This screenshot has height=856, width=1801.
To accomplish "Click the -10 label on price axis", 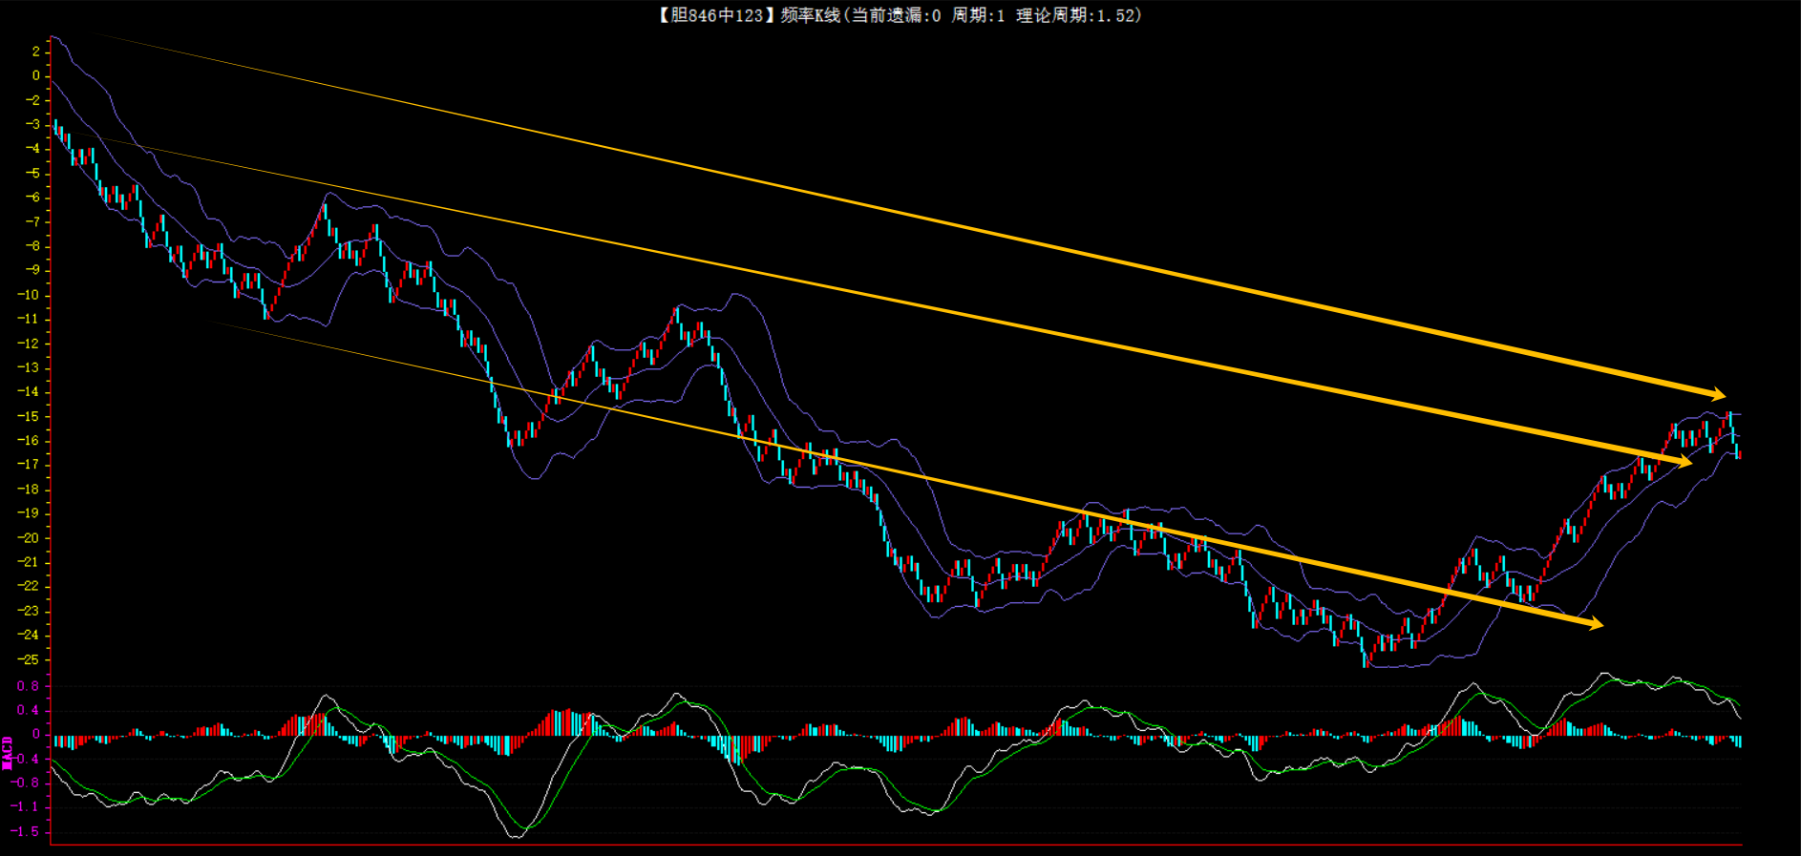I will coord(29,295).
